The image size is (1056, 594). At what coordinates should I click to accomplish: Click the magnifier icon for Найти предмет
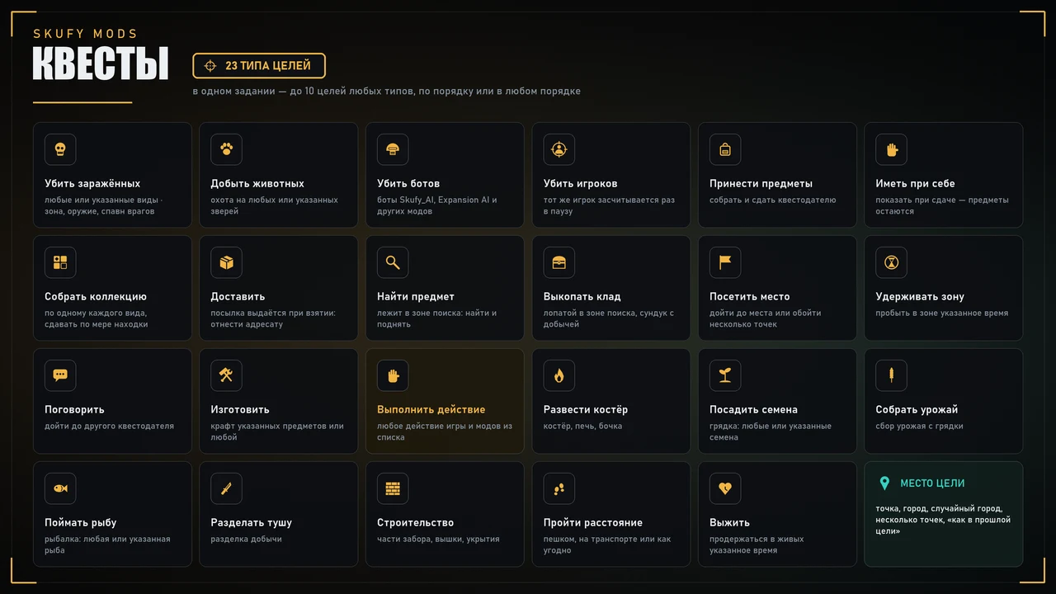393,262
